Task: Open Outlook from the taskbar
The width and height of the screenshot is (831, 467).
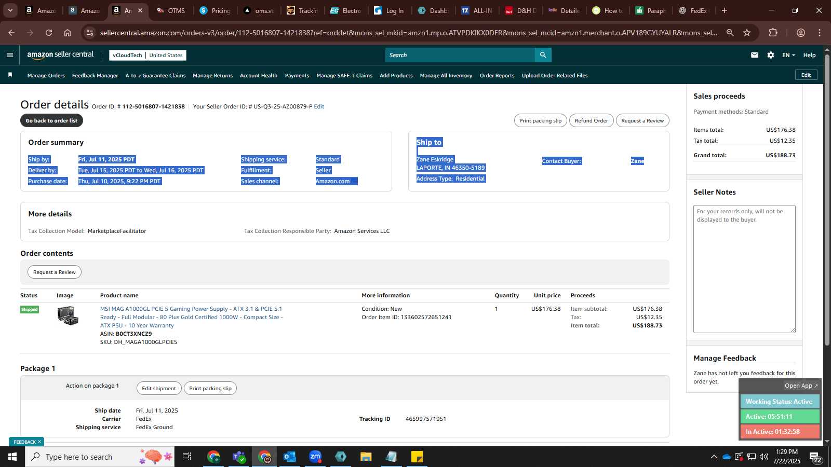Action: tap(289, 457)
